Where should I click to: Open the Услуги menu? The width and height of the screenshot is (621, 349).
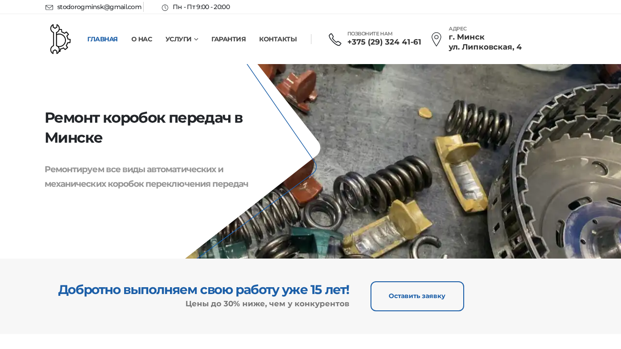click(x=179, y=39)
